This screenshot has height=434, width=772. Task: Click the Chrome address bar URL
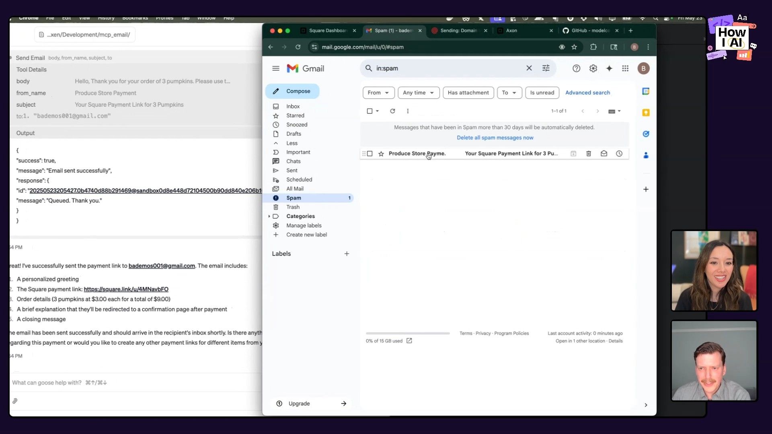coord(363,47)
